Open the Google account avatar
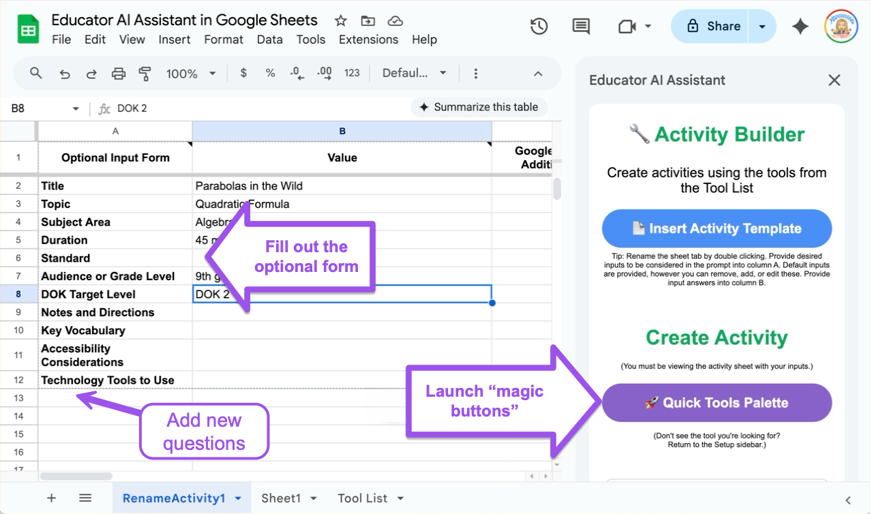Viewport: 870px width, 514px height. pyautogui.click(x=841, y=27)
